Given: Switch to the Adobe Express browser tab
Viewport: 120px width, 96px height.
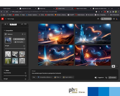Looking at the screenshot, I should click(9, 8).
